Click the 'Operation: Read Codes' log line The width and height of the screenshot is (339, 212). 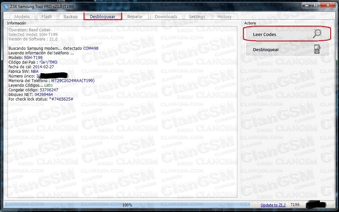29,30
